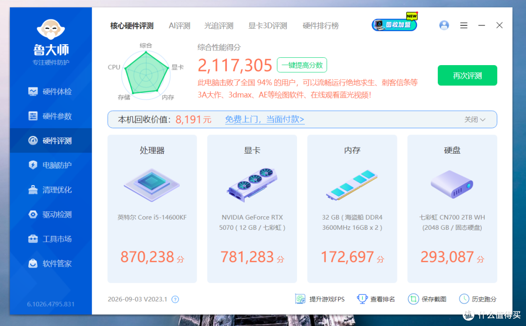Open 软件管家 in the sidebar
Image resolution: width=526 pixels, height=326 pixels.
point(50,263)
